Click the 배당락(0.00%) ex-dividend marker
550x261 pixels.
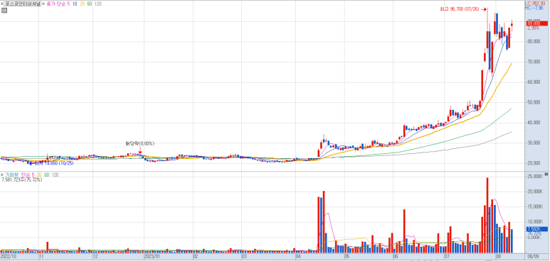140,143
